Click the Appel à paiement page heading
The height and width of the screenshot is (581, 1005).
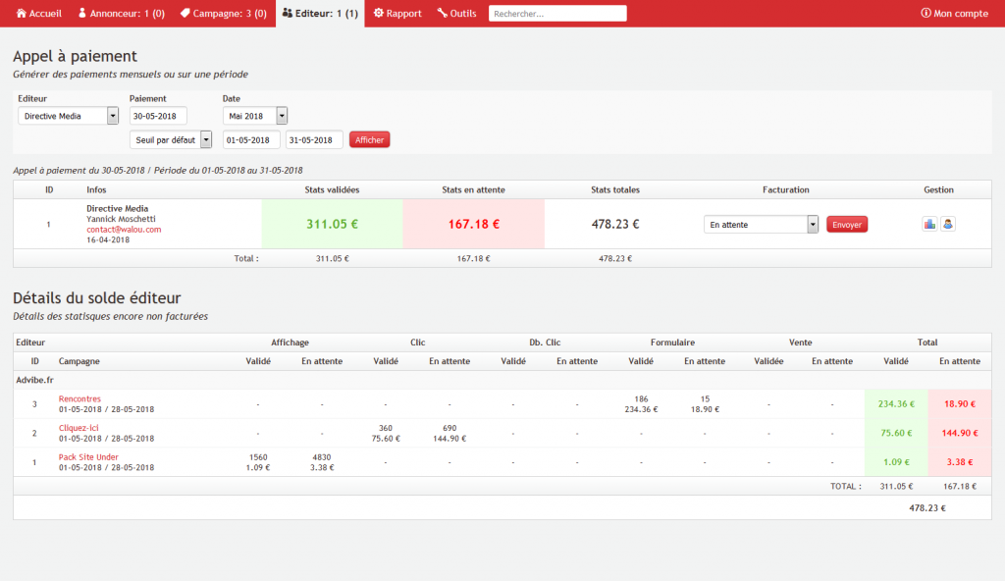tap(75, 56)
